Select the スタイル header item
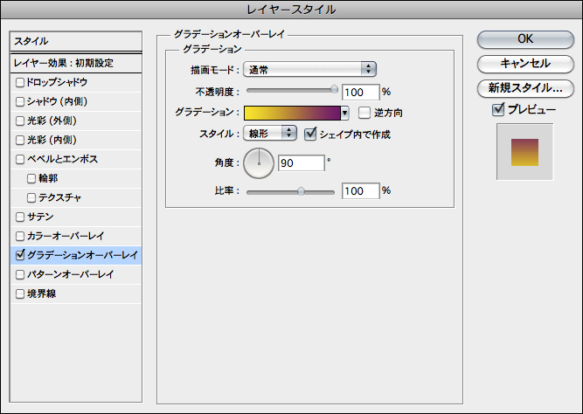This screenshot has height=414, width=583. 74,41
